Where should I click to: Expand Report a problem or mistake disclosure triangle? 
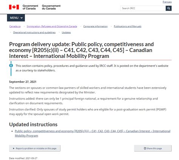click(x=14, y=148)
